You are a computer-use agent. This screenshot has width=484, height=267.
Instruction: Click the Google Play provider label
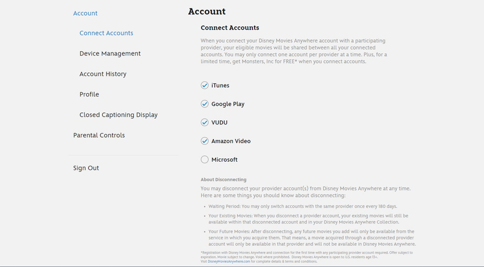pyautogui.click(x=228, y=105)
